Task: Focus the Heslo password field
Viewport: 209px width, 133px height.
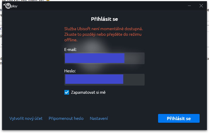Action: tap(104, 80)
